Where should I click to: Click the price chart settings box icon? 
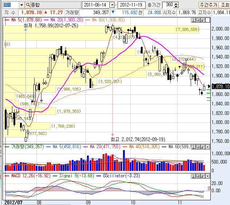[x=198, y=20]
